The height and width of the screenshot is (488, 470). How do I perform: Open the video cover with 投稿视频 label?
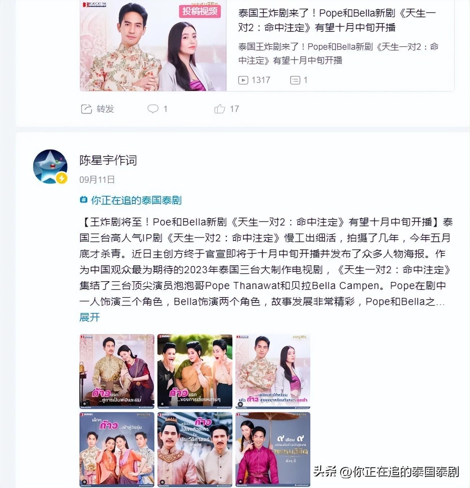pos(153,45)
